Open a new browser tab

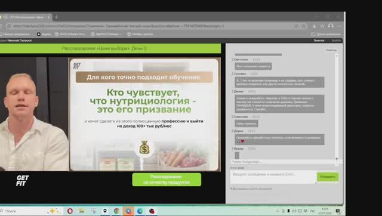coord(56,17)
